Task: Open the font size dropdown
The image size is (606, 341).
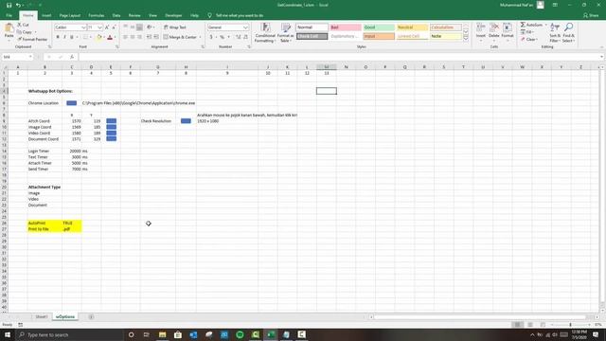Action: pyautogui.click(x=99, y=27)
